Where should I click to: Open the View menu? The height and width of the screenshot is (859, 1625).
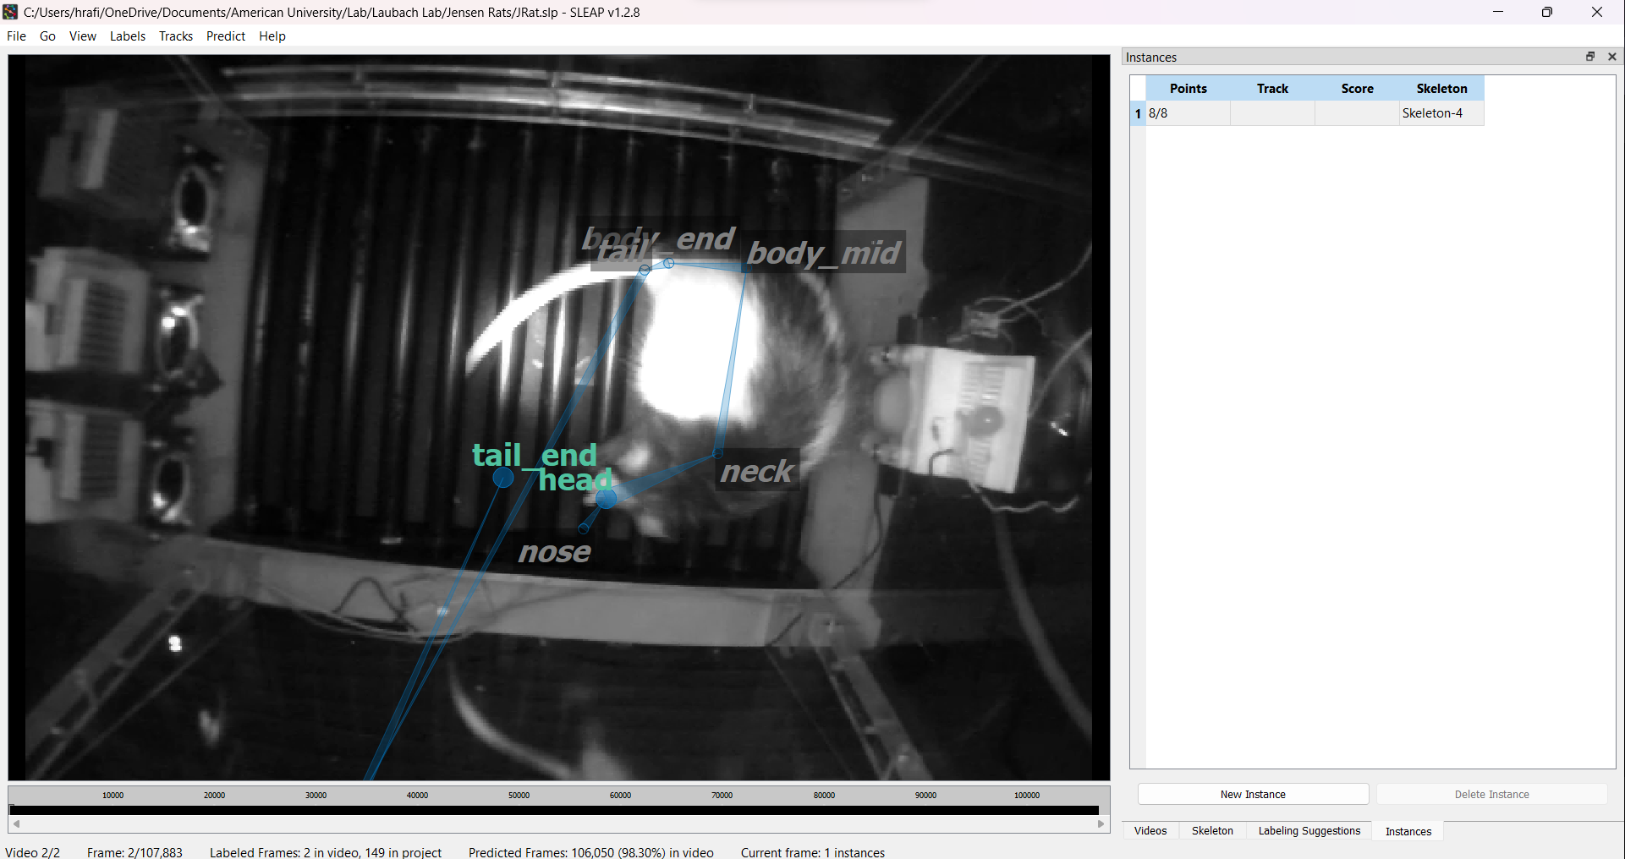tap(83, 36)
